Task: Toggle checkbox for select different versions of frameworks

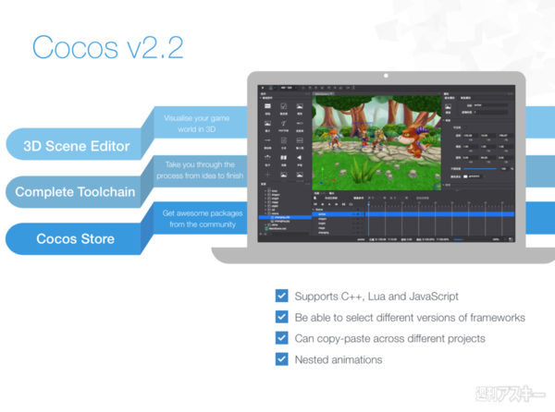Action: tap(282, 317)
